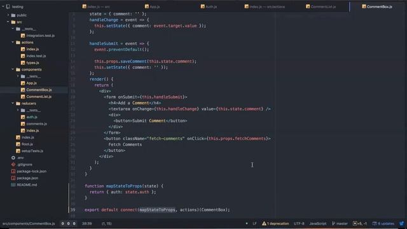Switch to the CommentList.js tab
Viewport: 407px width, 229px height.
point(321,6)
